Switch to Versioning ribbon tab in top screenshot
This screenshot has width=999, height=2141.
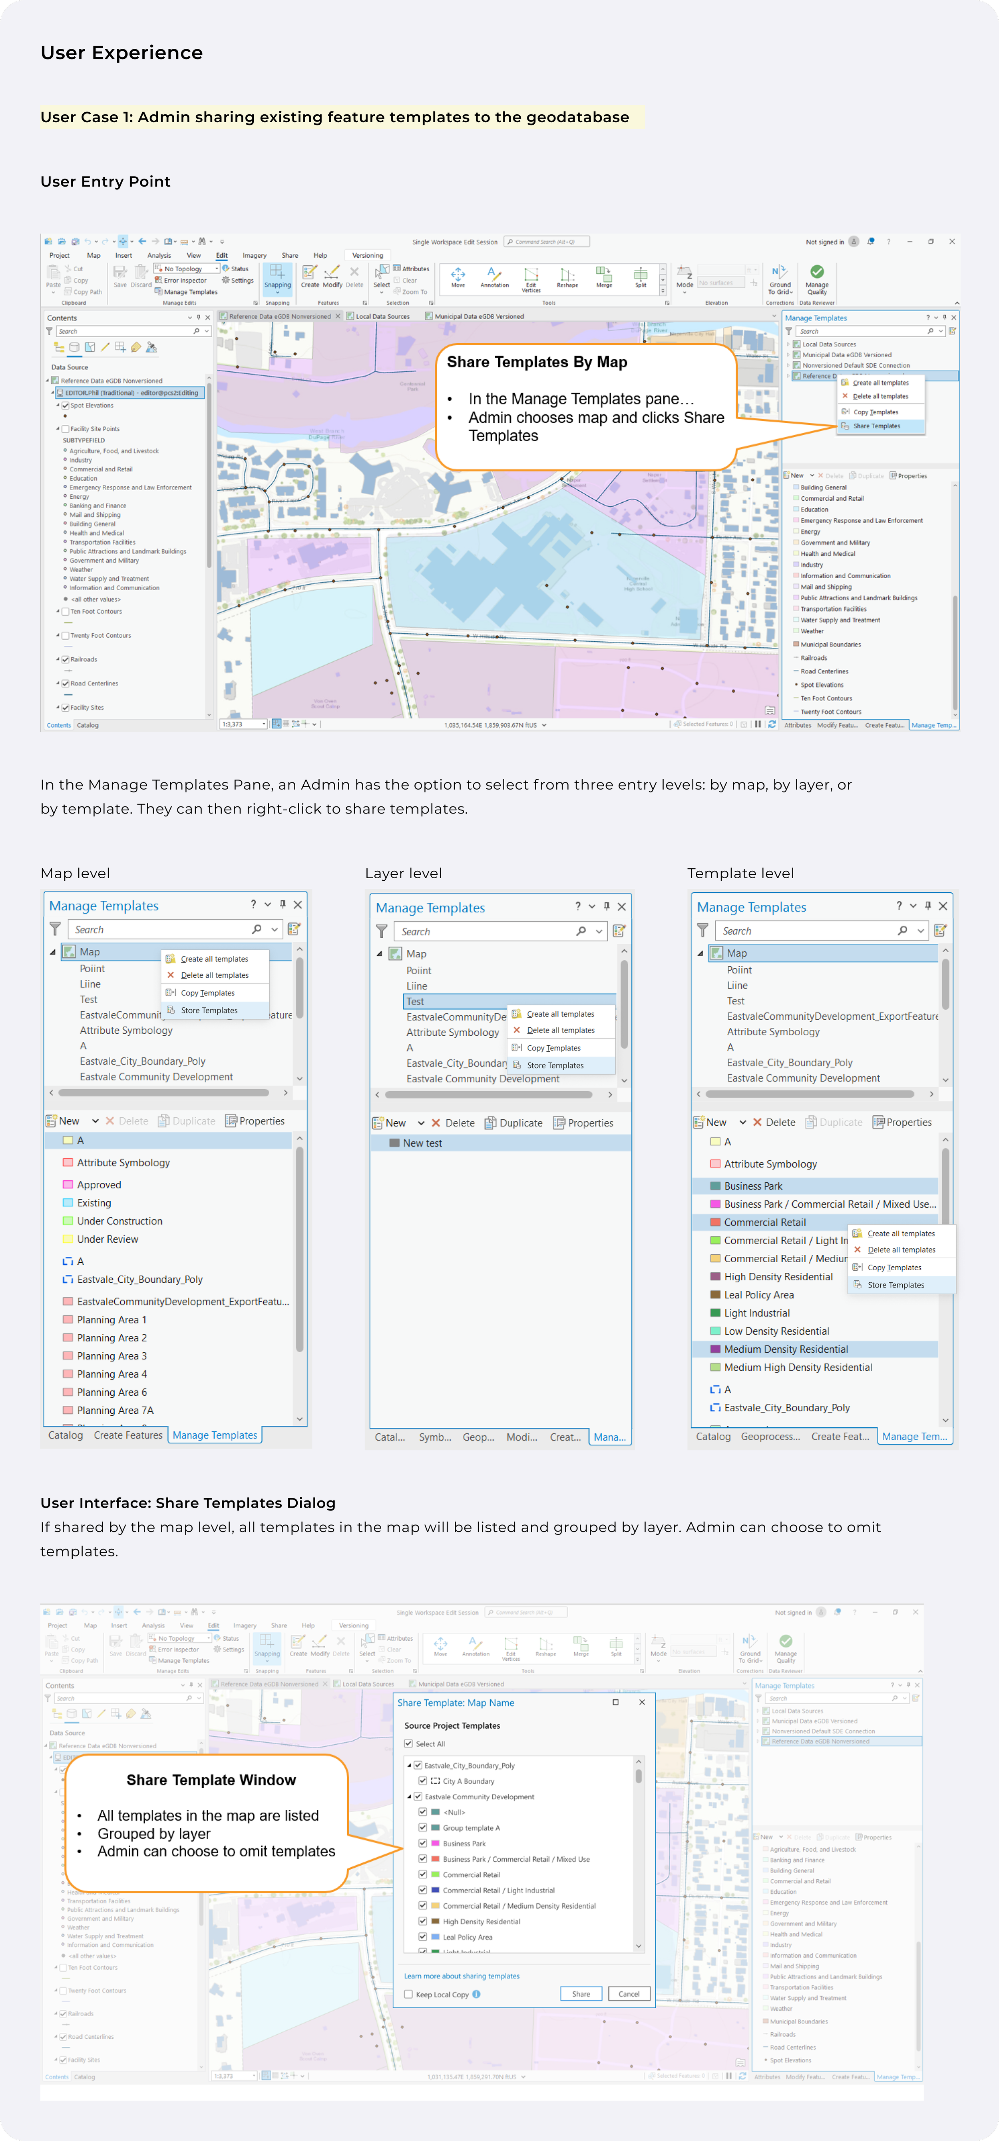pyautogui.click(x=367, y=255)
